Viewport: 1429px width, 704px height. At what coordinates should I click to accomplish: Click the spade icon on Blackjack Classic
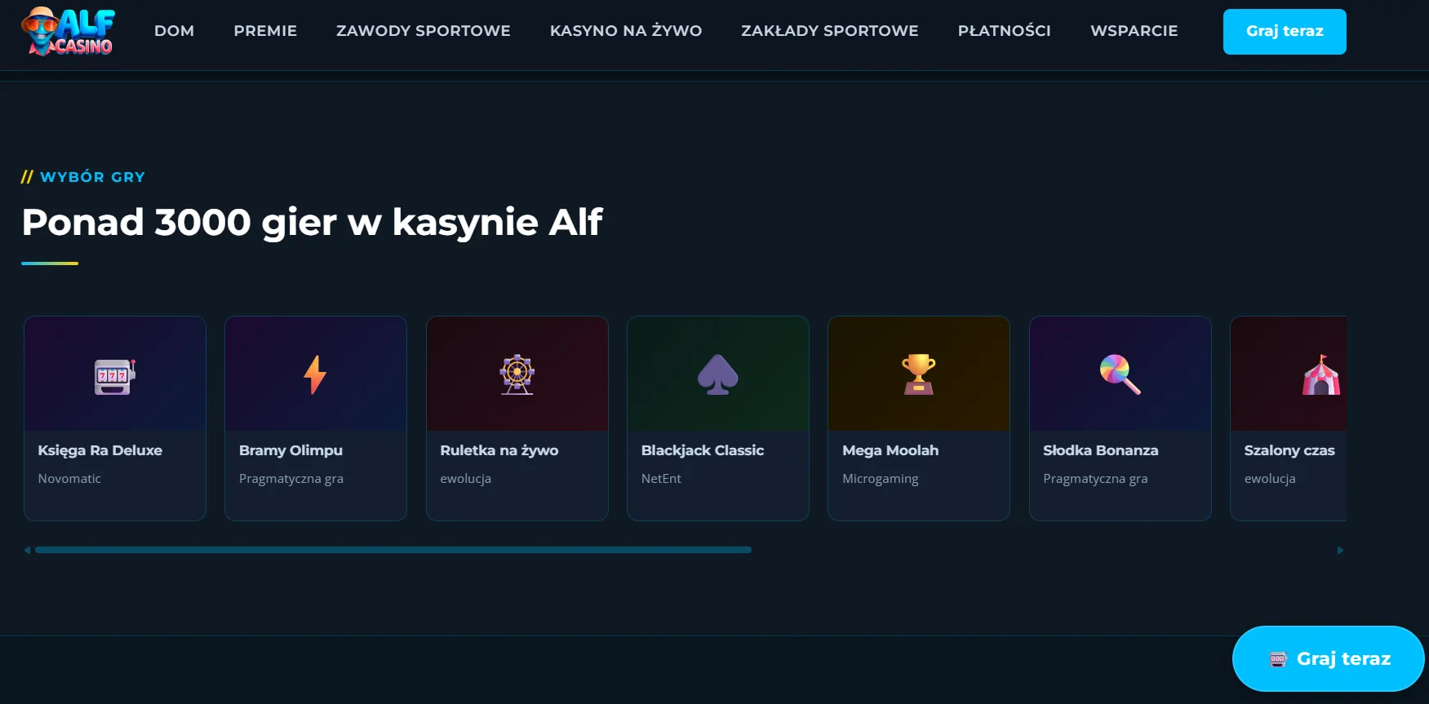(718, 375)
